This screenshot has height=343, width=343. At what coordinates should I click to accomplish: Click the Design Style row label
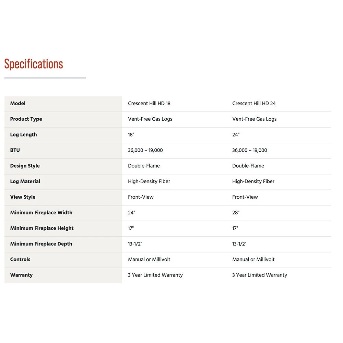[x=25, y=166]
